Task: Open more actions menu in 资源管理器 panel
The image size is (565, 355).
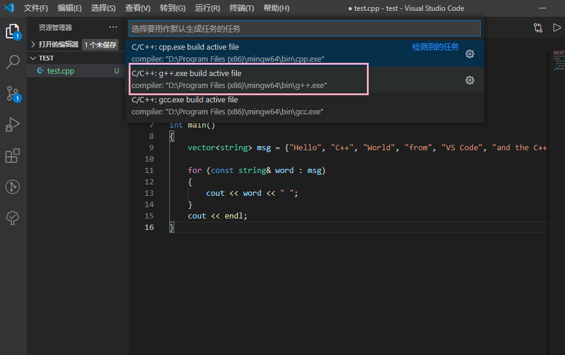Action: tap(113, 27)
